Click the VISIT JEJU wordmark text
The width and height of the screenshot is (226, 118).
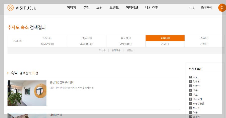[26, 8]
